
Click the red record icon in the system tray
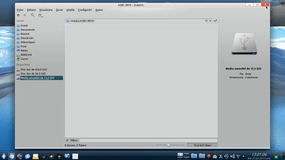tap(209, 156)
